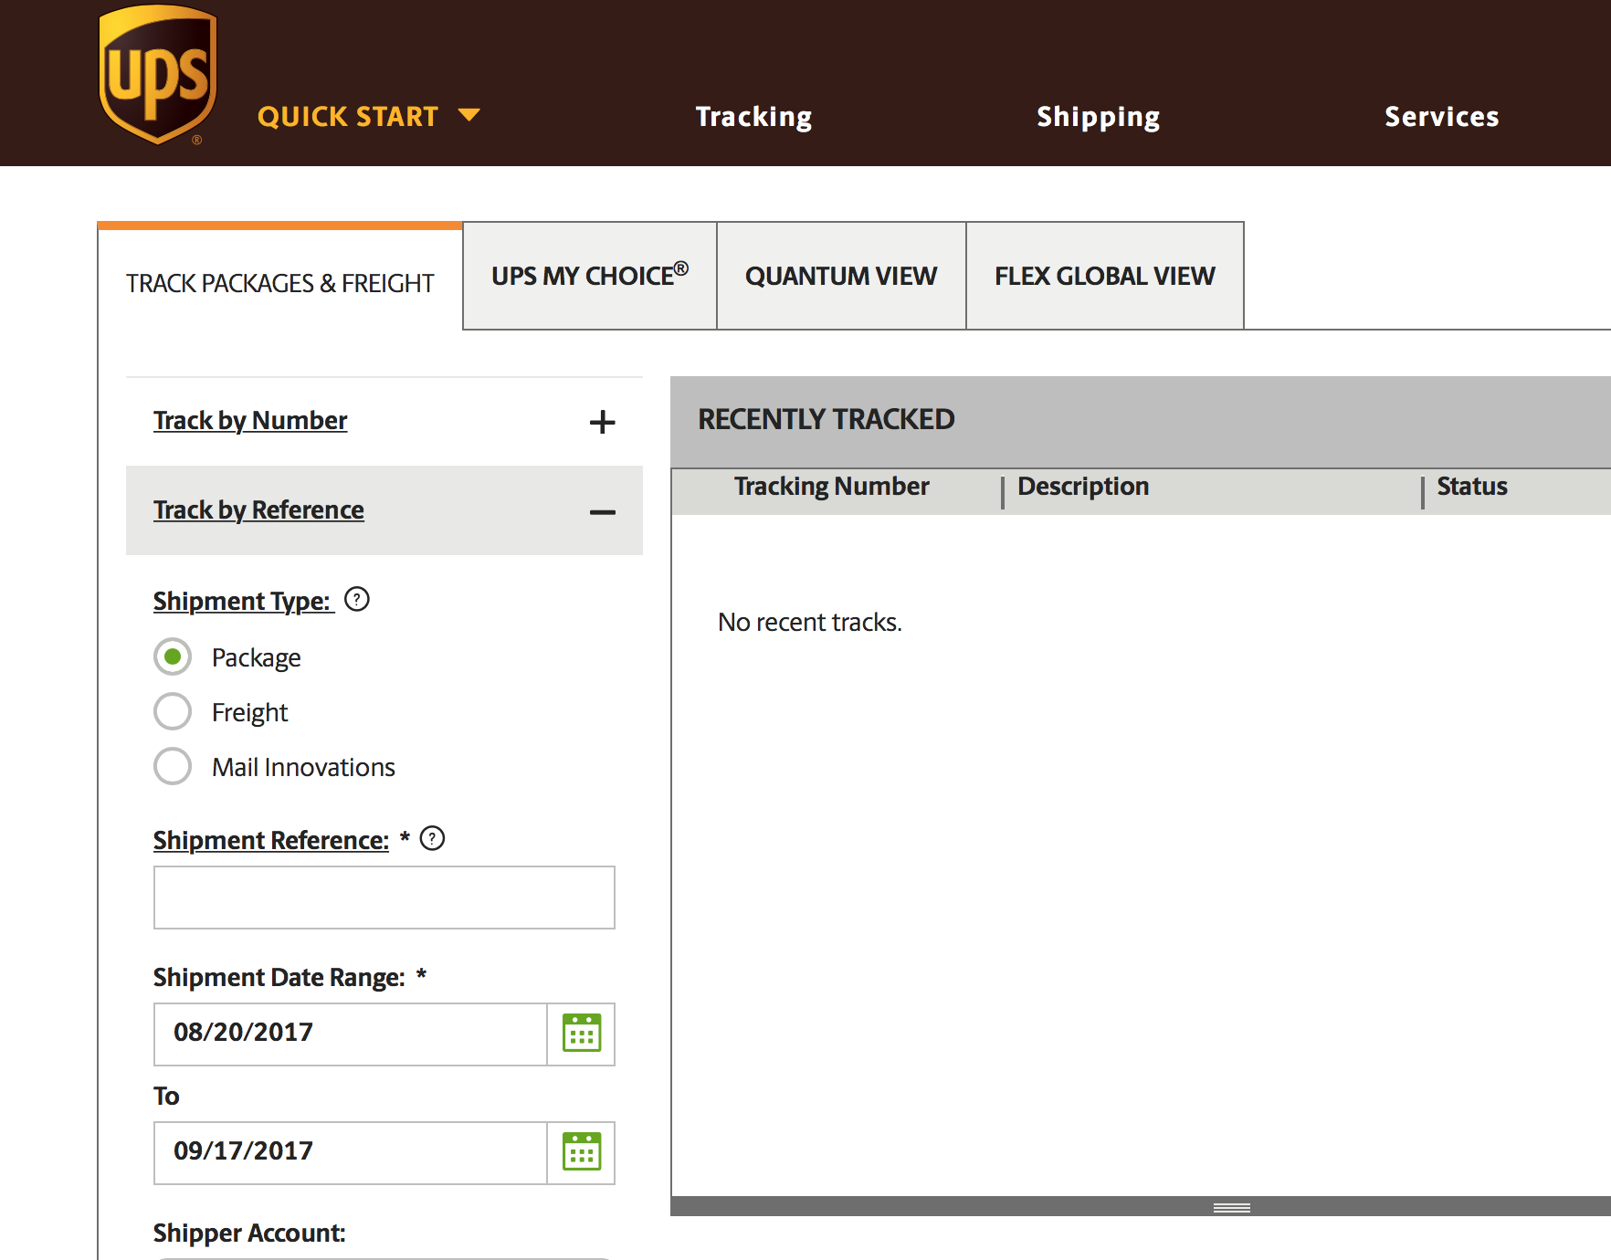Screen dimensions: 1611x1260
Task: Click the Track by Reference link
Action: (258, 509)
